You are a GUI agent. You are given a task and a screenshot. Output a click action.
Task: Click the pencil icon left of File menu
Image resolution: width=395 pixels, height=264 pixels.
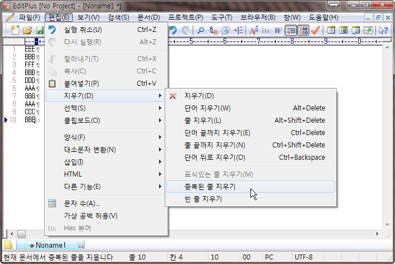tap(10, 17)
